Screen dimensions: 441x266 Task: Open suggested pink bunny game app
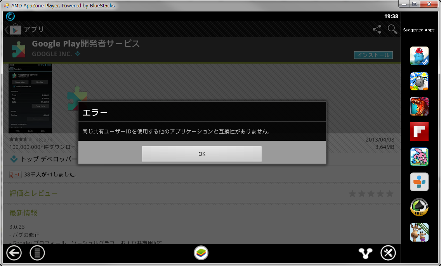[419, 157]
